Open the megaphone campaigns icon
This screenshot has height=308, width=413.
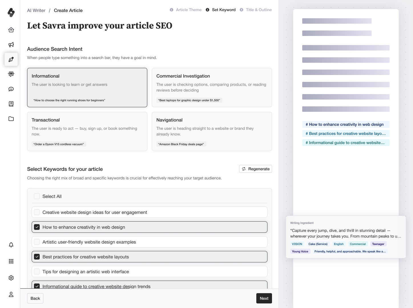click(x=11, y=44)
